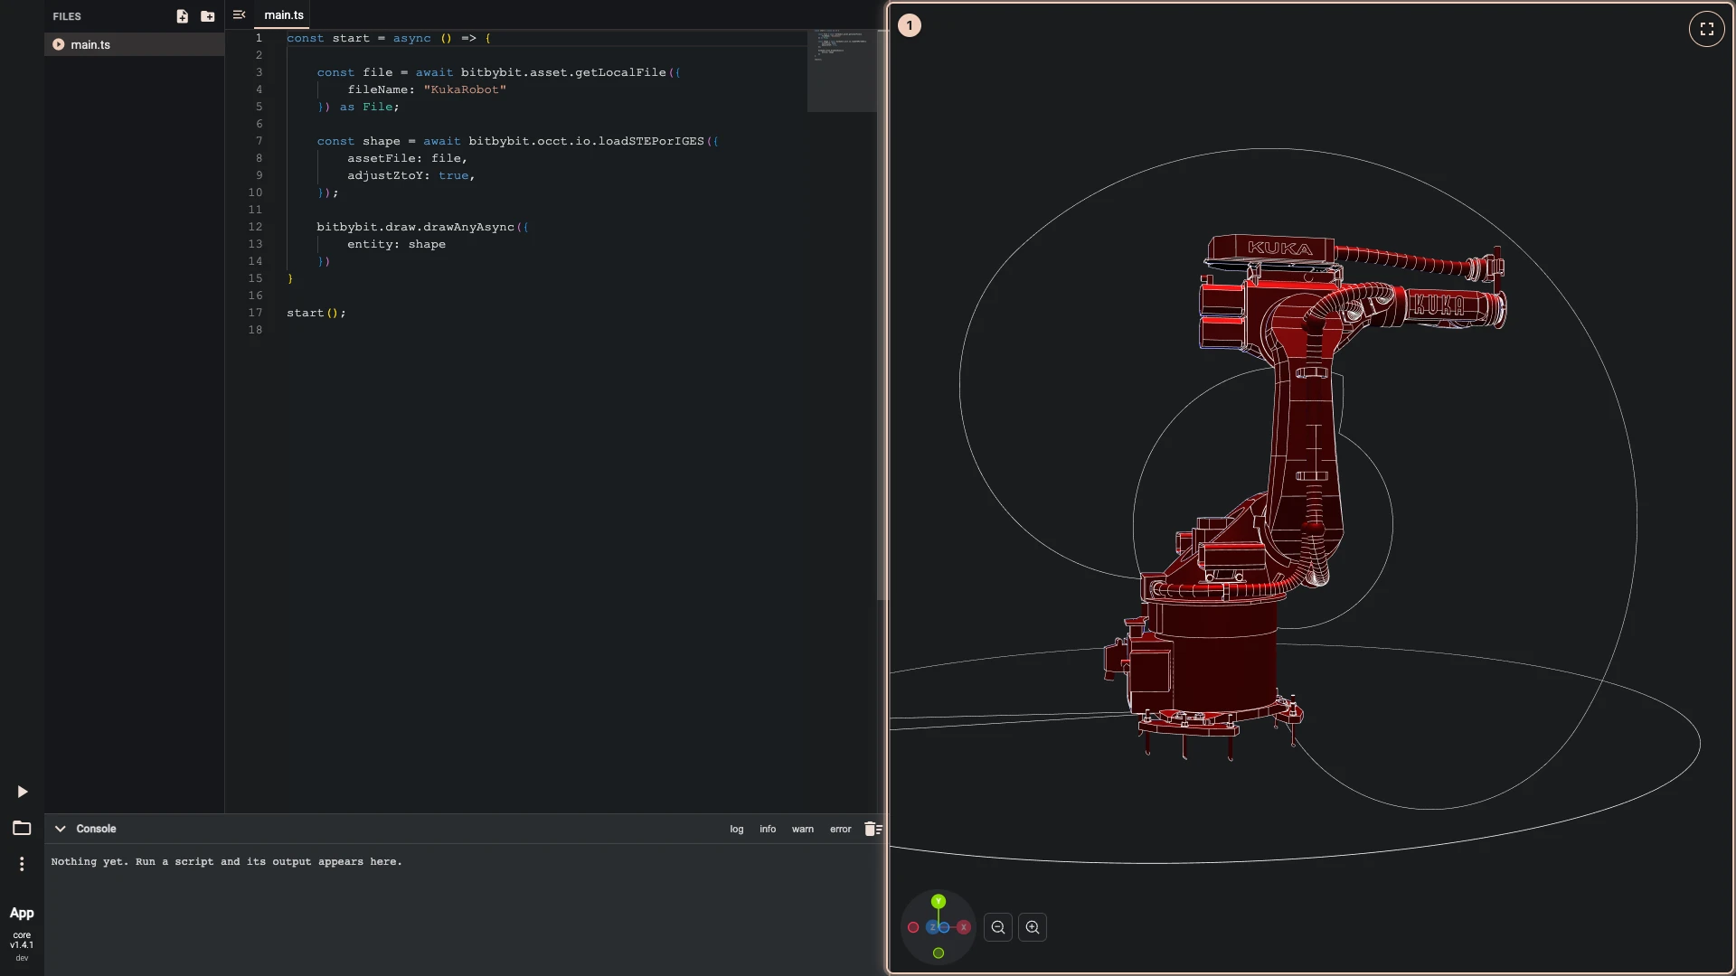Toggle the info console filter
The width and height of the screenshot is (1736, 976).
pyautogui.click(x=768, y=829)
